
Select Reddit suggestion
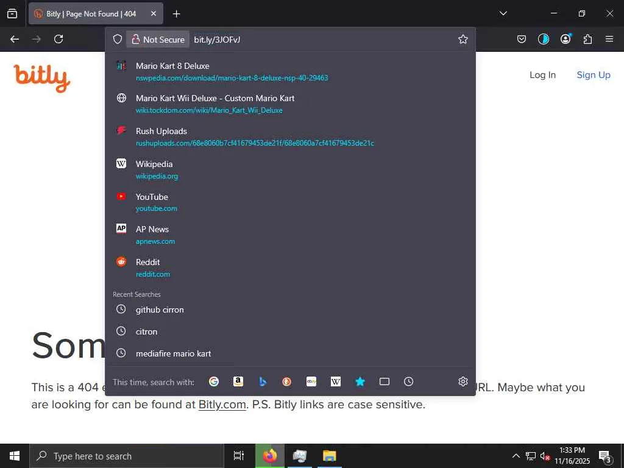click(x=291, y=268)
